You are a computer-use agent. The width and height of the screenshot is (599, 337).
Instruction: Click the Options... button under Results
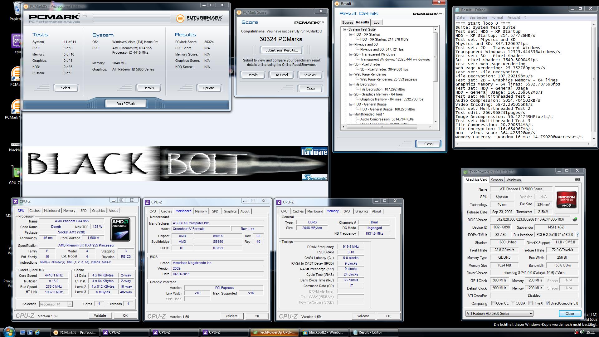coord(210,88)
